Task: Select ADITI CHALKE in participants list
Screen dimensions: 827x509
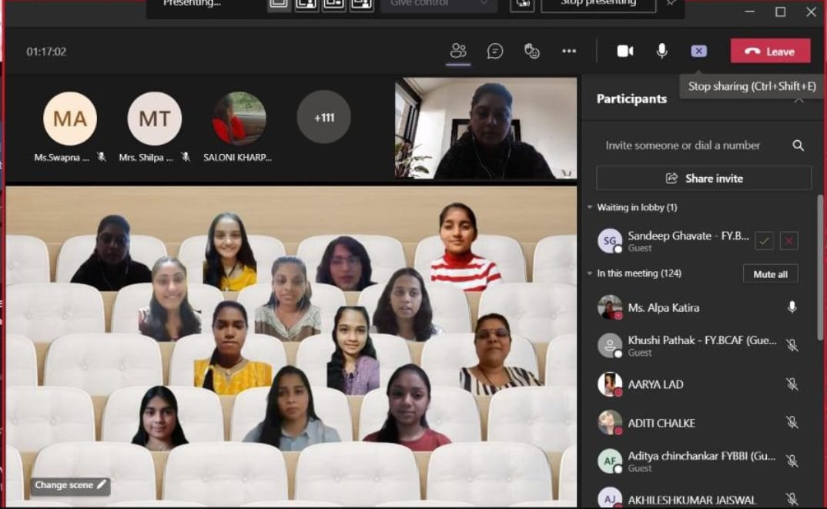Action: click(661, 423)
